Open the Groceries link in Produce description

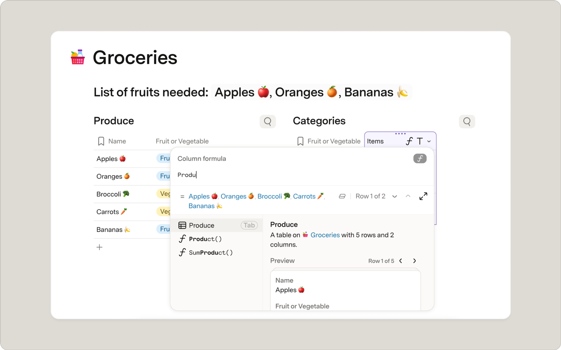coord(325,235)
